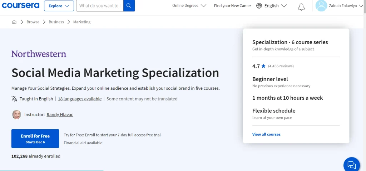Click '1 months at 10 hours a week'

pyautogui.click(x=288, y=98)
